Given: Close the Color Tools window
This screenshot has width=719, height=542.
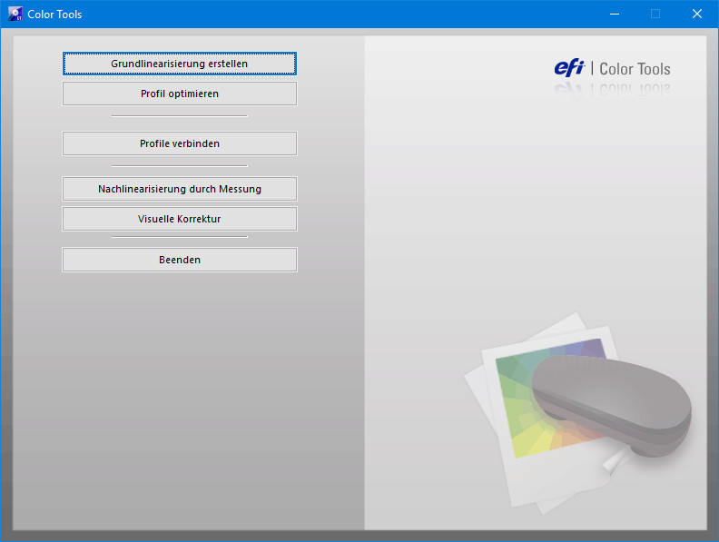Looking at the screenshot, I should click(x=697, y=14).
